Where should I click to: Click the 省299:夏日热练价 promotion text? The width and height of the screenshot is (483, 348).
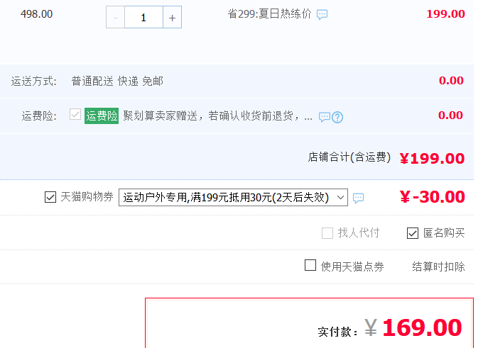[x=269, y=14]
